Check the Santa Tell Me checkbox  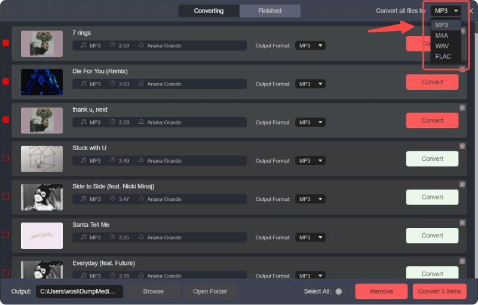point(6,235)
